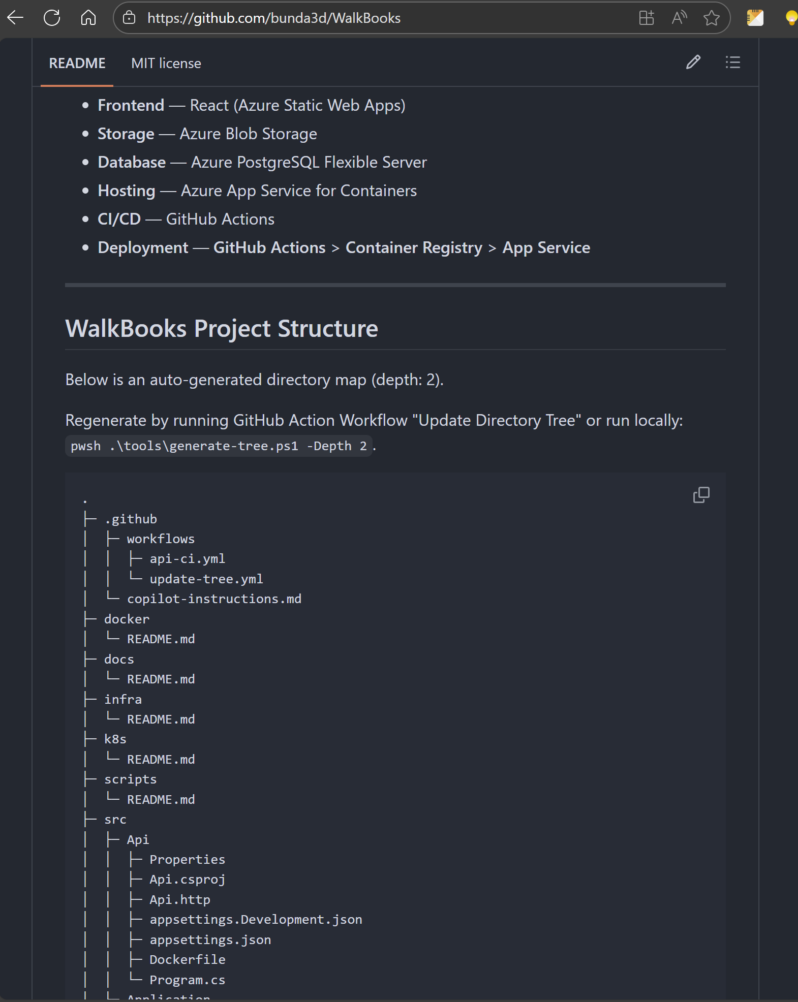Image resolution: width=798 pixels, height=1002 pixels.
Task: Reload the page with the refresh icon
Action: 52,18
